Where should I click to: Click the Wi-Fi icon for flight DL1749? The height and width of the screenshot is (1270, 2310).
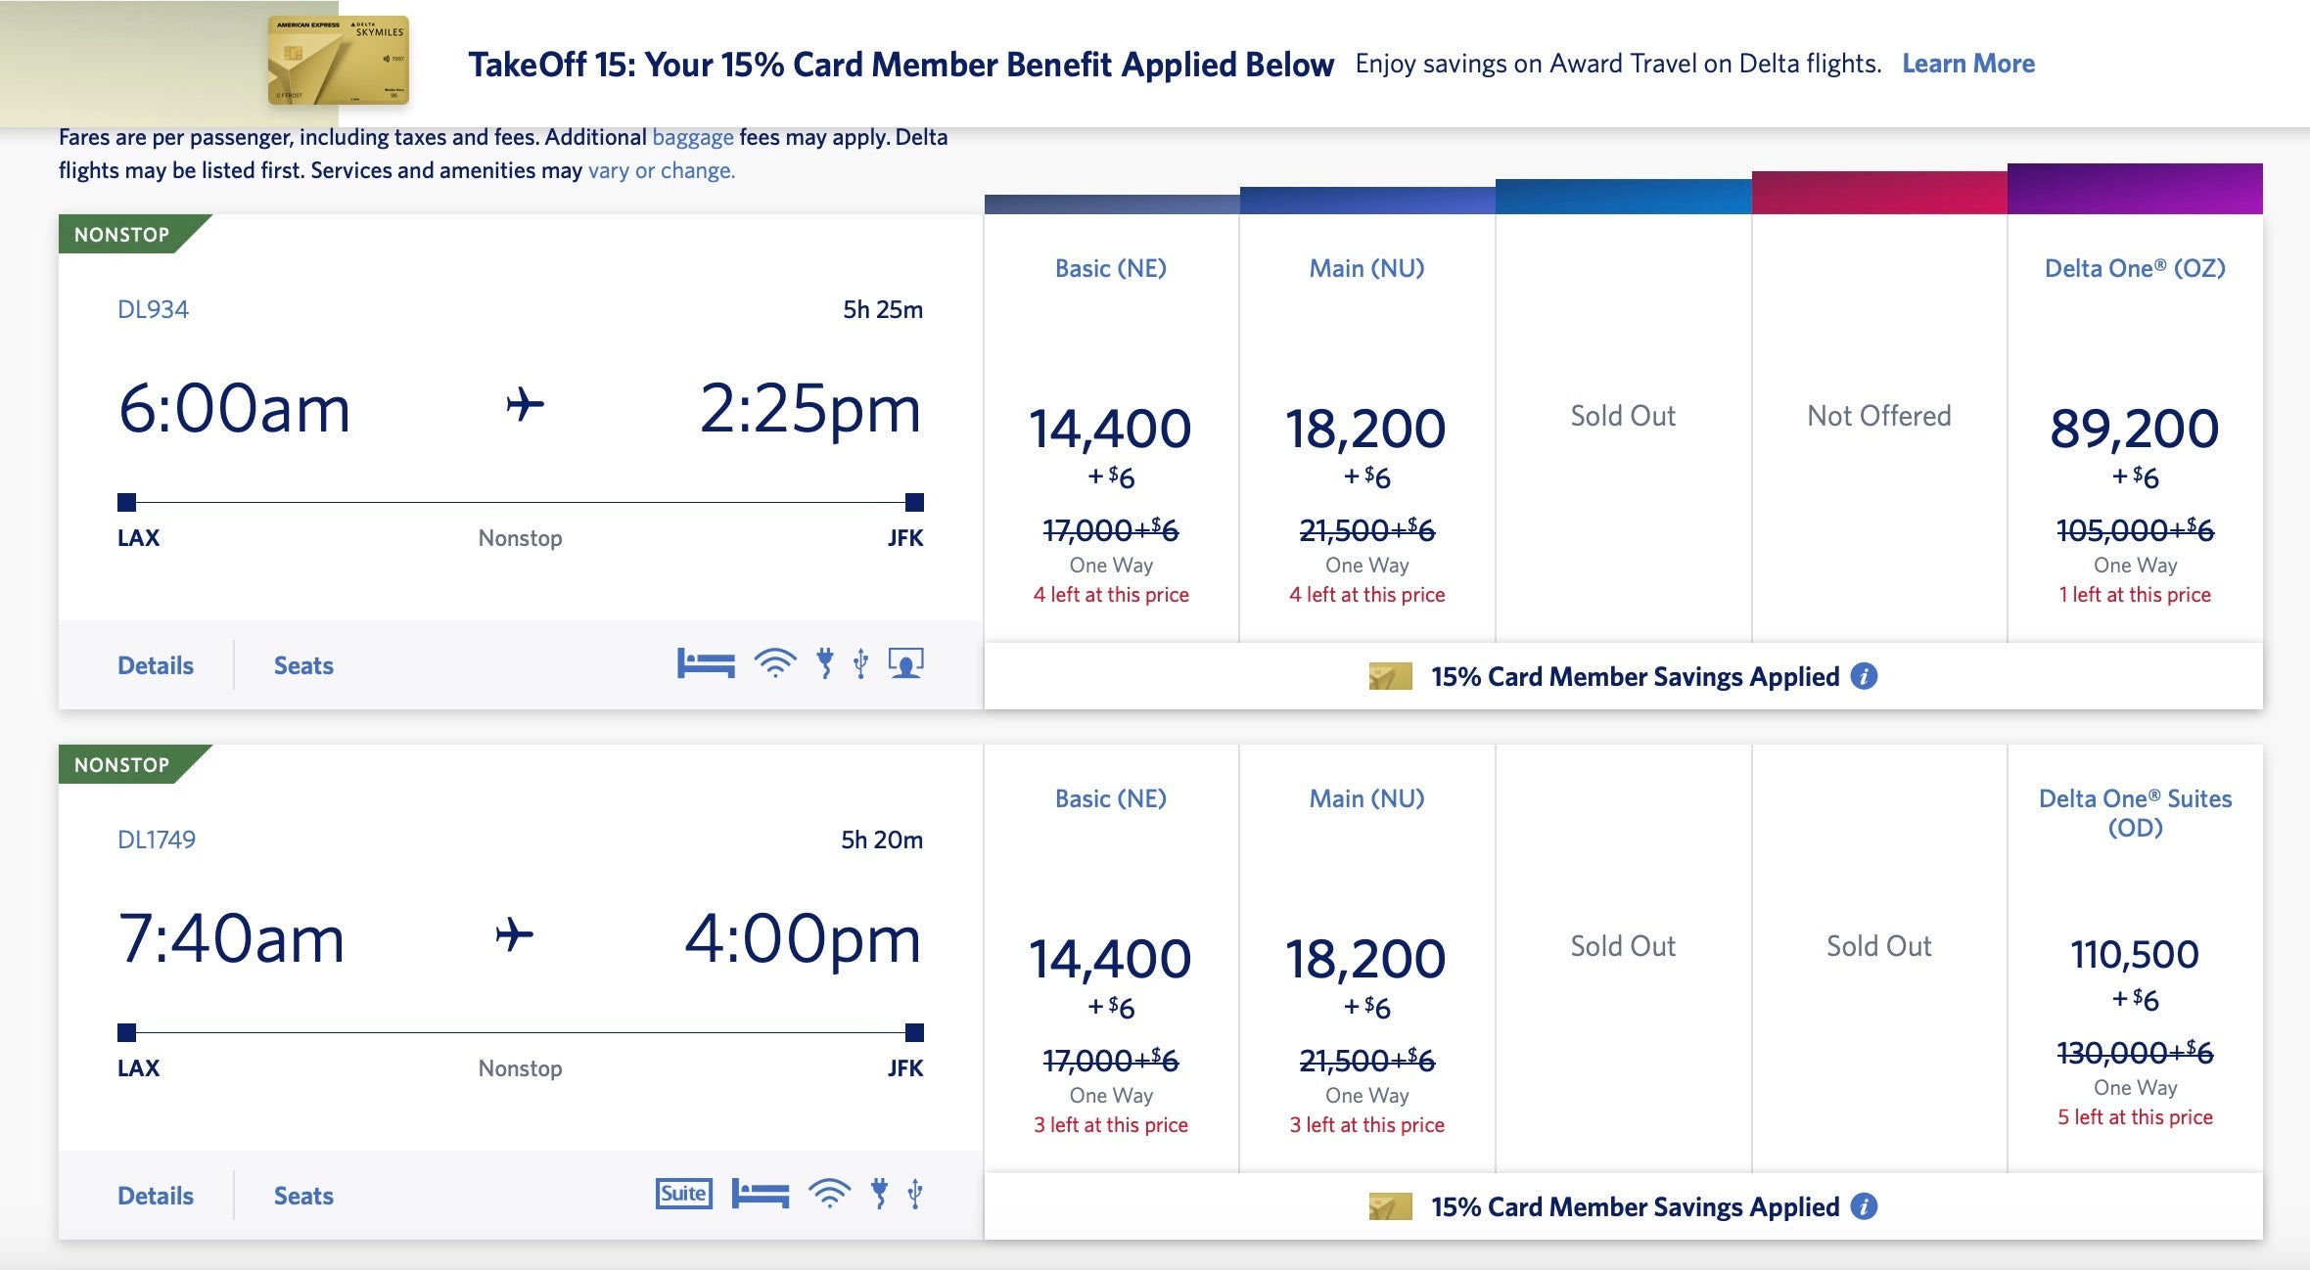(829, 1194)
